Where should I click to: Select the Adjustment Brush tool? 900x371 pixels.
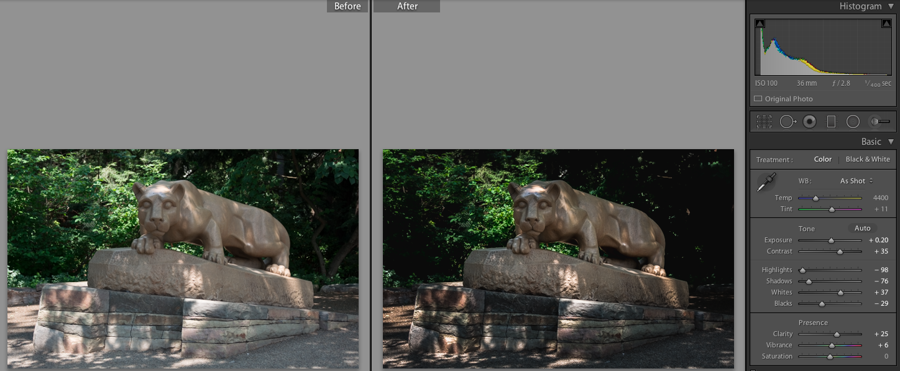coord(878,122)
